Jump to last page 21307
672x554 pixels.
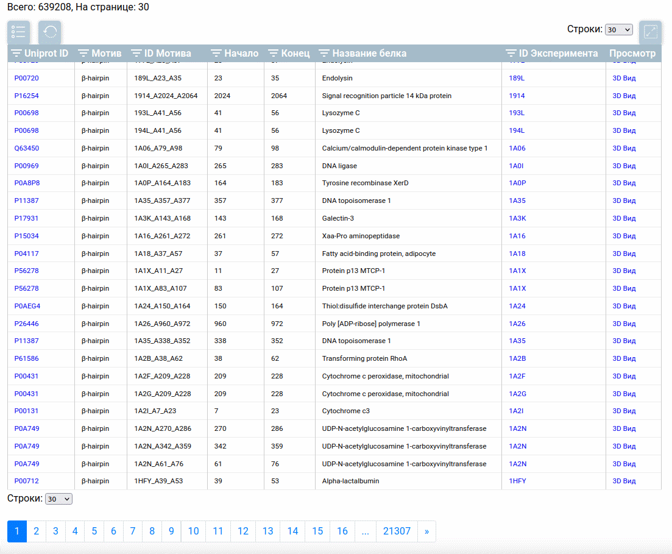397,531
